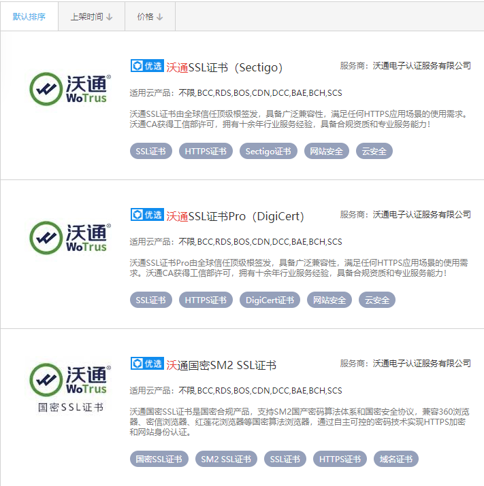Click the DigiCert证书 tag

coord(270,300)
